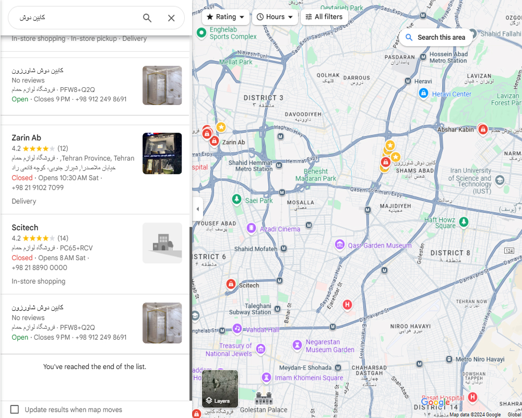Click the Saei Park tree marker
Viewport: 522px width, 418px height.
point(236,199)
